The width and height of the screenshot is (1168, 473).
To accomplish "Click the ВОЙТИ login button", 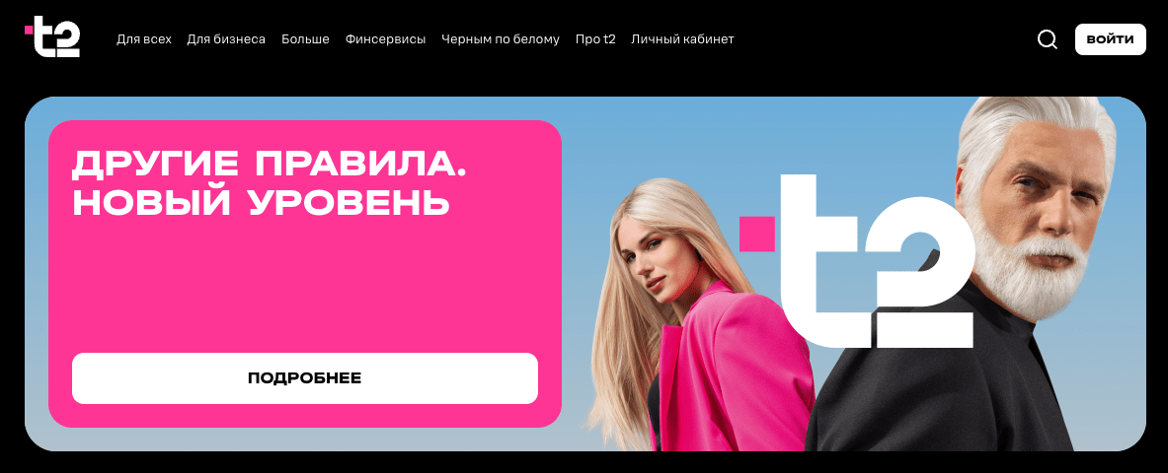I will click(x=1110, y=39).
